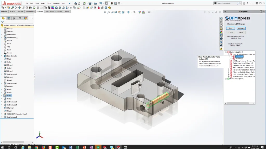This screenshot has height=149, width=266.
Task: Collapse the Rules Failed[9/10] node
Action: [226, 52]
